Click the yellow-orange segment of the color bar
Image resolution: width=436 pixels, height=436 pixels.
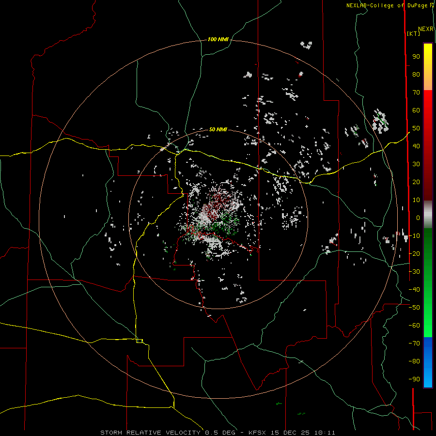pyautogui.click(x=428, y=67)
